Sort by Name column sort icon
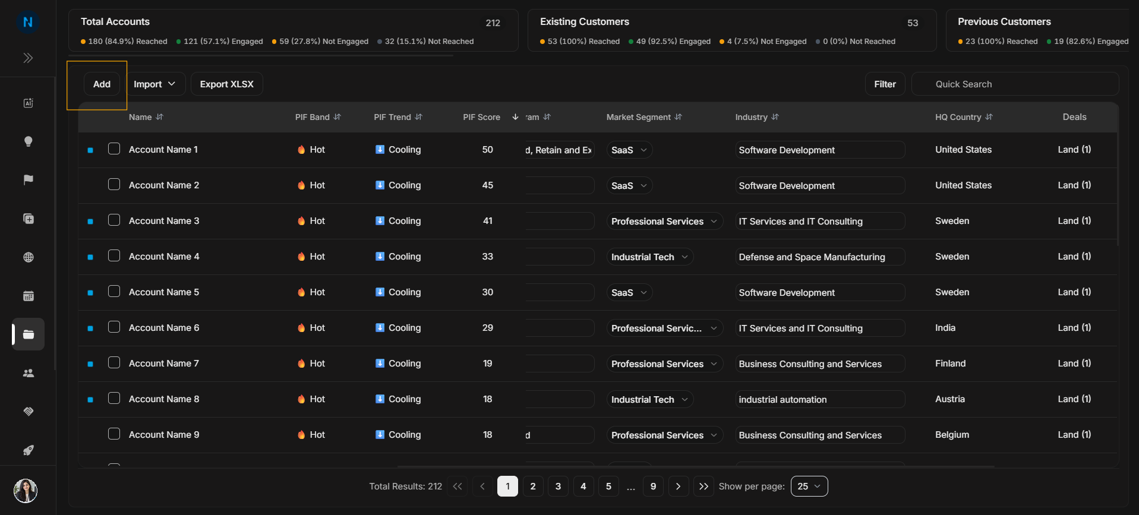This screenshot has height=515, width=1139. [160, 117]
